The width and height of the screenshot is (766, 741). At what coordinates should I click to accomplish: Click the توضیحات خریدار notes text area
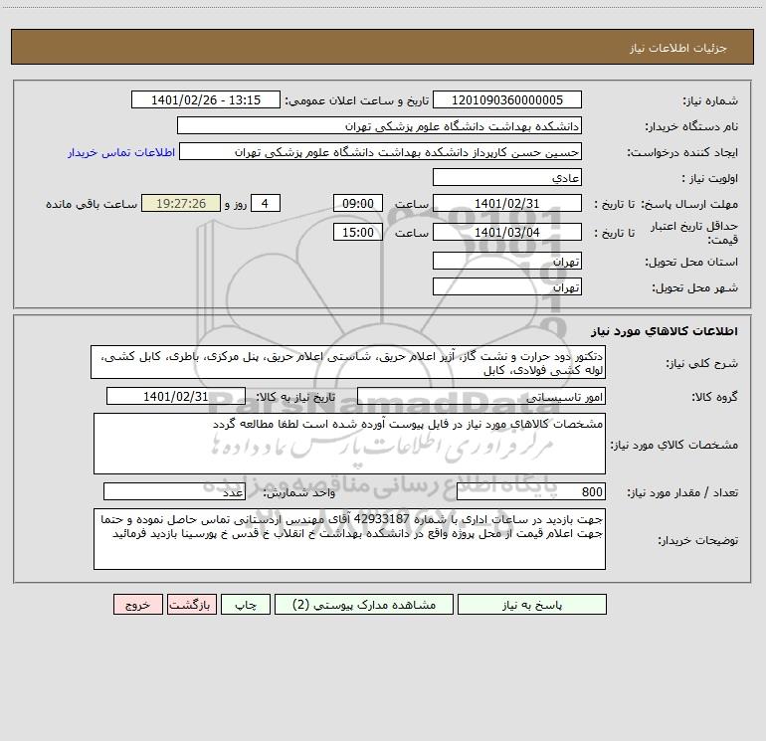coord(349,539)
